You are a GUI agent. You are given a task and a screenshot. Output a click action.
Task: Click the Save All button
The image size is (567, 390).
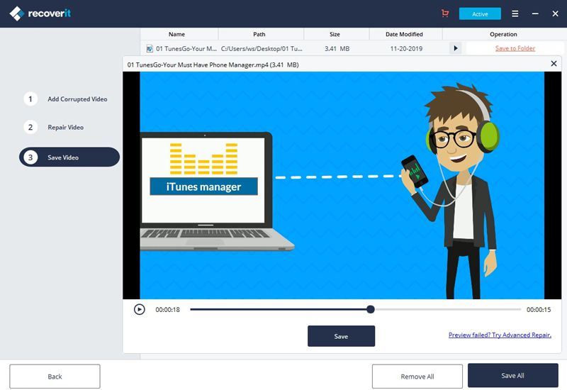coord(512,376)
